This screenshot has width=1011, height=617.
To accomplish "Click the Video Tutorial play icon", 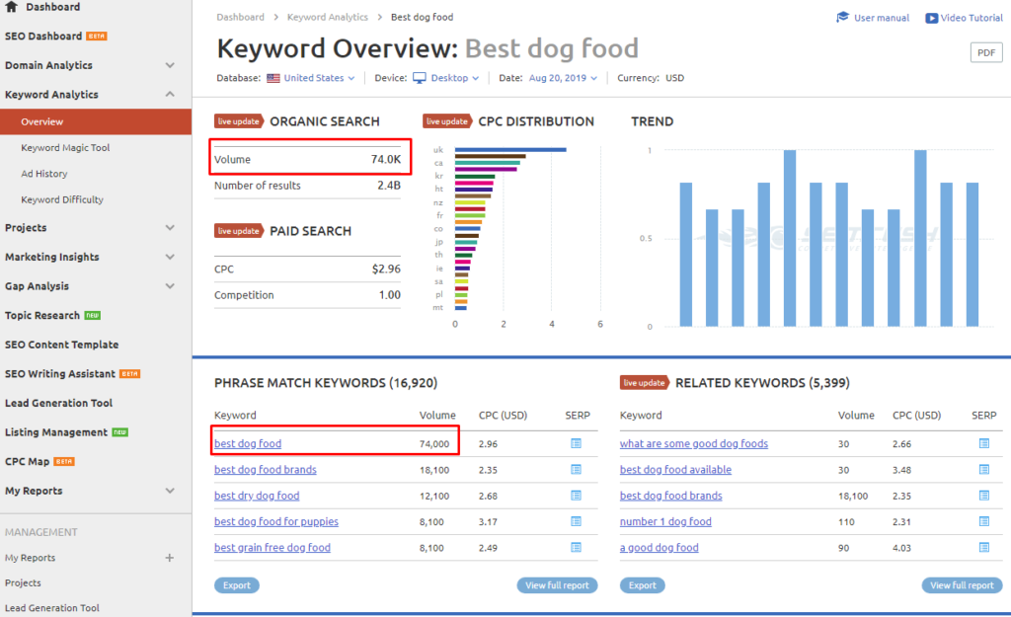I will pos(931,18).
